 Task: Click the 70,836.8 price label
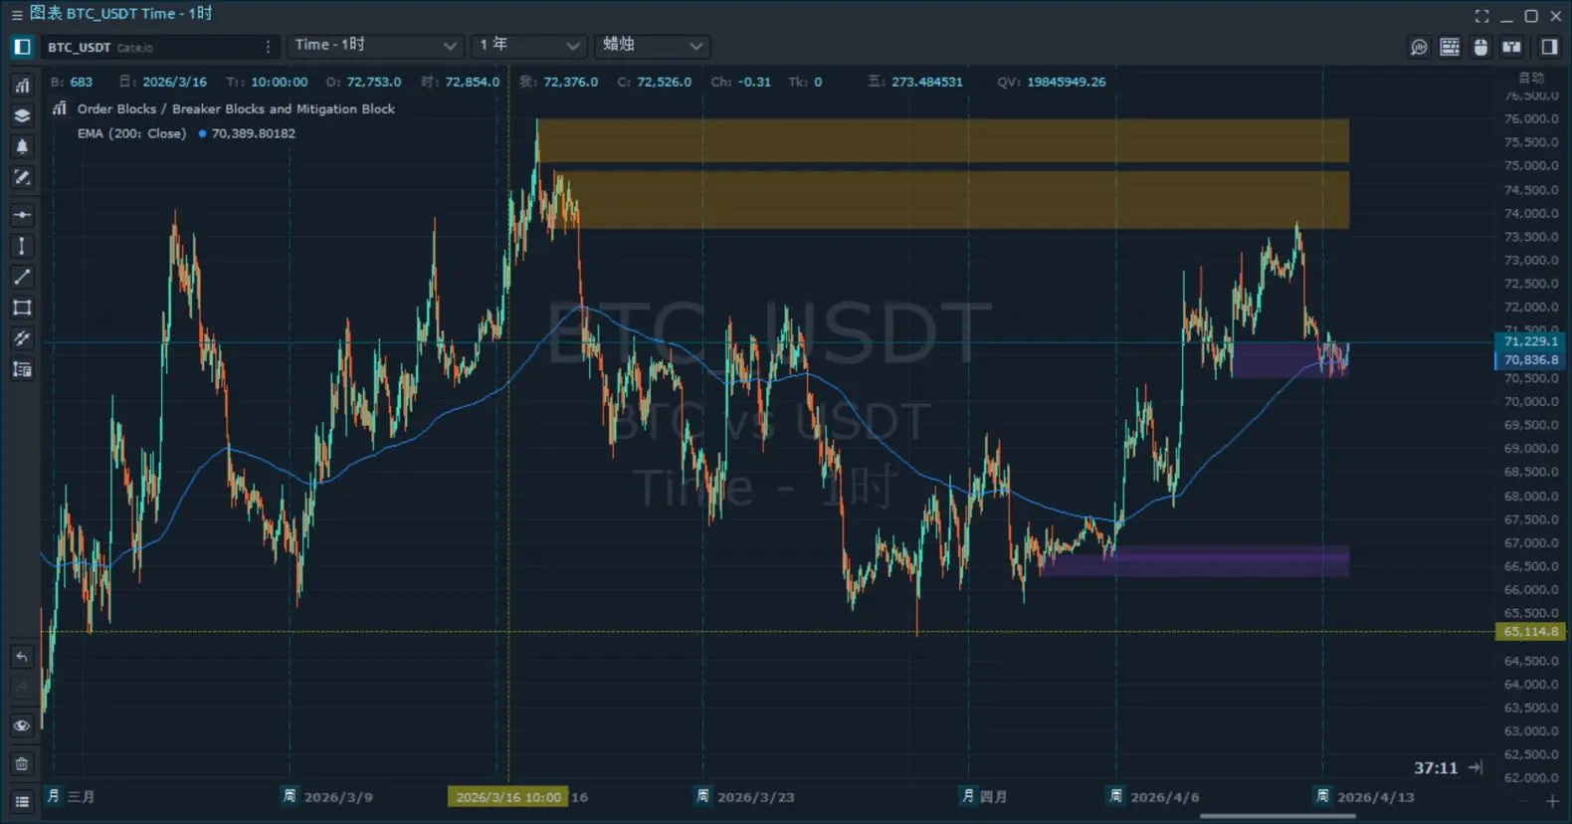[1530, 360]
